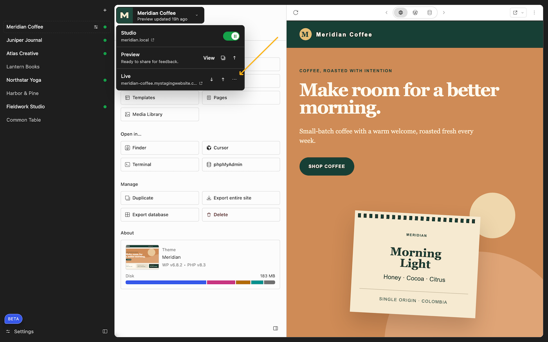
Task: Open Templates
Action: (160, 98)
